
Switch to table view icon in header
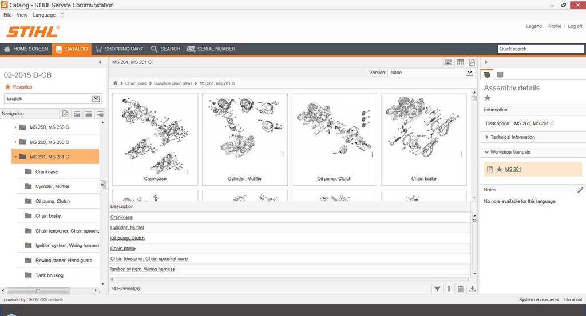[460, 62]
